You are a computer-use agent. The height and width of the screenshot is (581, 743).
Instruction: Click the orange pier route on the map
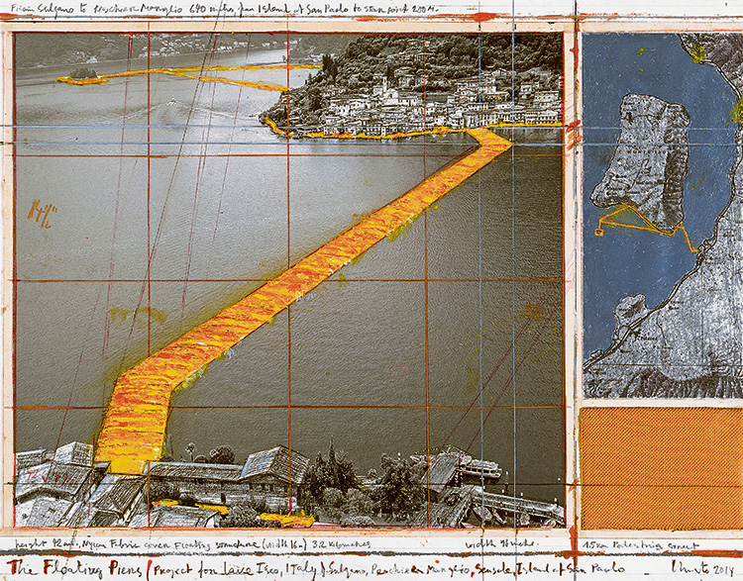646,229
